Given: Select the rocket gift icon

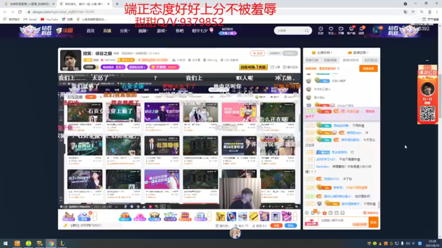Looking at the screenshot, I should [x=231, y=217].
